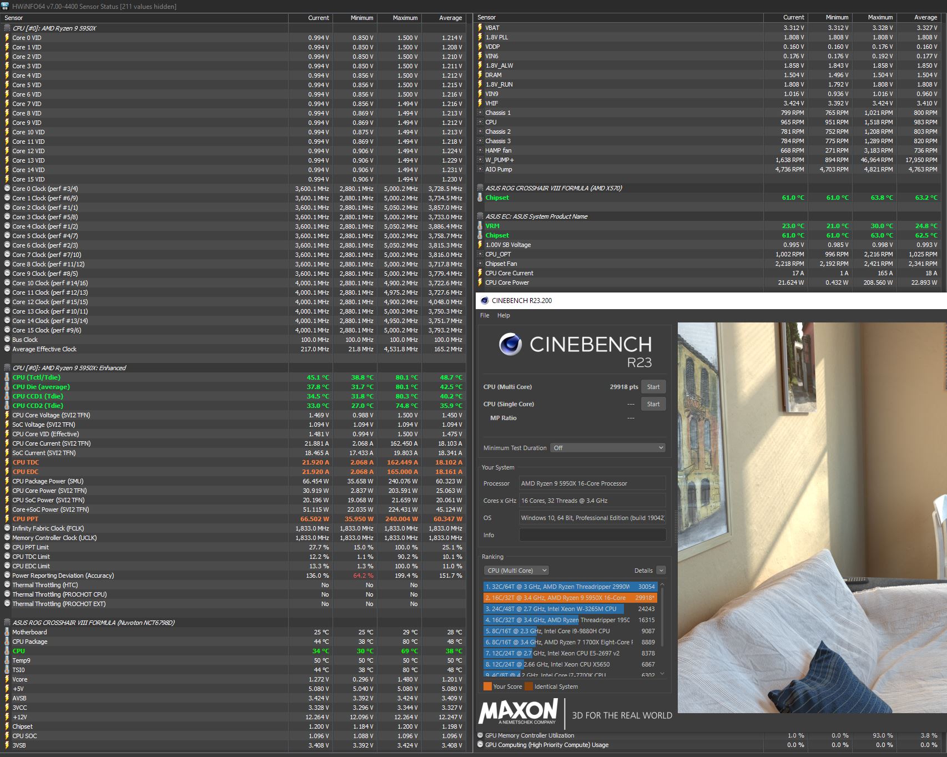Screen dimensions: 947x757
Task: Click the Processor field in Your System
Action: [x=592, y=483]
